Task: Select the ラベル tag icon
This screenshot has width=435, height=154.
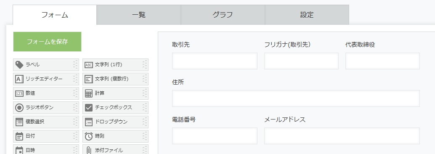Action: pyautogui.click(x=19, y=65)
